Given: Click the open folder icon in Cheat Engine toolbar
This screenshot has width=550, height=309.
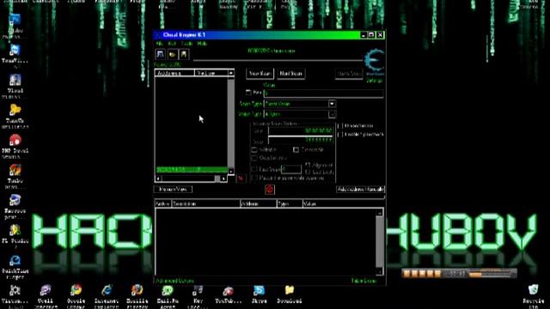Looking at the screenshot, I should tap(172, 54).
